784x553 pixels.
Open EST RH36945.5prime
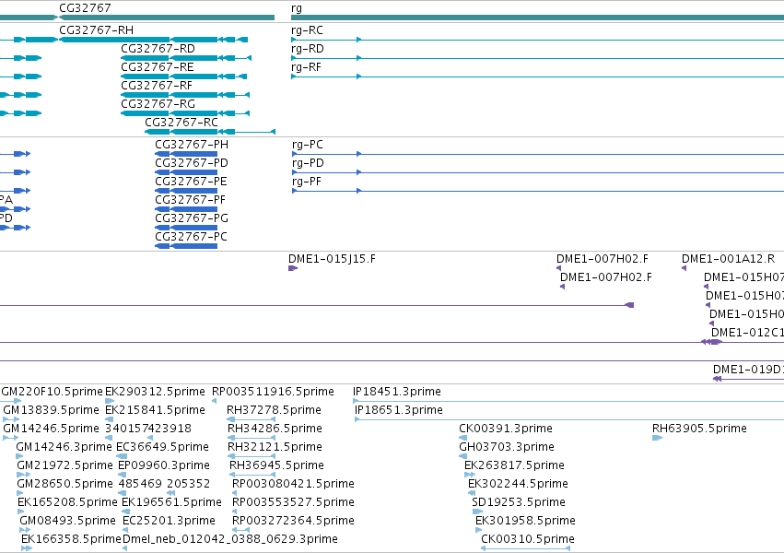coord(276,465)
